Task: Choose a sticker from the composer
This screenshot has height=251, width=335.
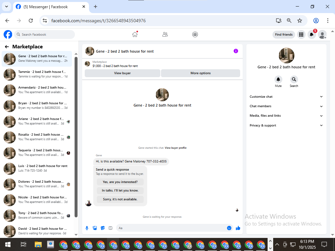Action: point(103,228)
